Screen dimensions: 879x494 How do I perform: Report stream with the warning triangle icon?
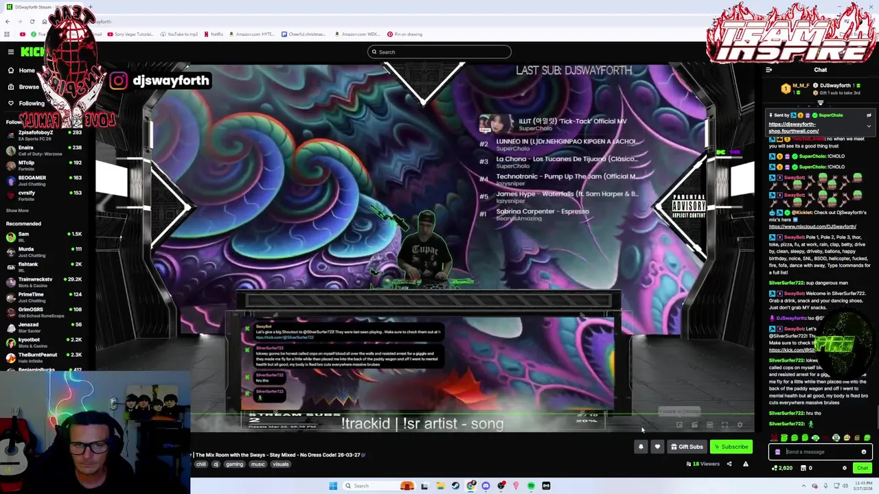pos(745,464)
